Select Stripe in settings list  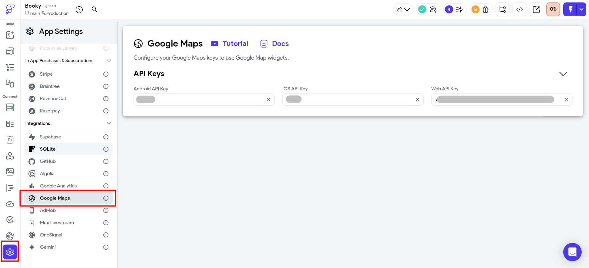point(68,74)
